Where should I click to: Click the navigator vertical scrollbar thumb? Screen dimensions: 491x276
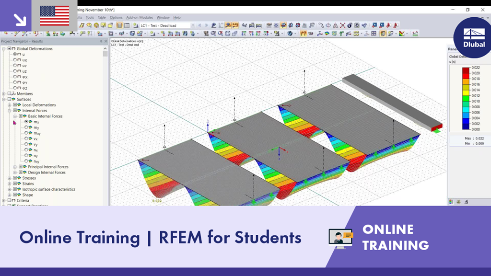coord(105,54)
